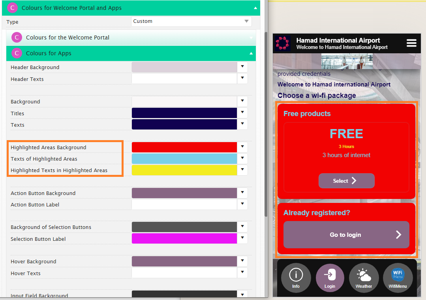This screenshot has width=426, height=300.
Task: Click the 3 hours of internet text
Action: [x=346, y=155]
